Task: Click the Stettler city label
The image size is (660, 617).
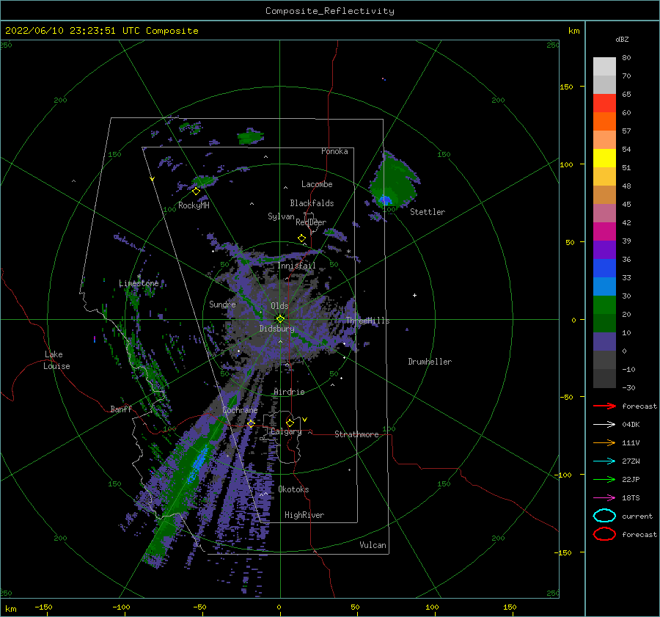Action: [428, 212]
